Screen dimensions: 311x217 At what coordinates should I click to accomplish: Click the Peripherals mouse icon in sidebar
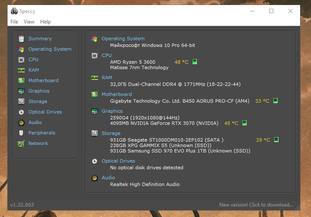click(x=21, y=133)
